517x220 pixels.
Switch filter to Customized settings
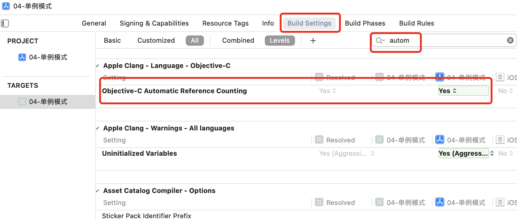click(x=156, y=40)
